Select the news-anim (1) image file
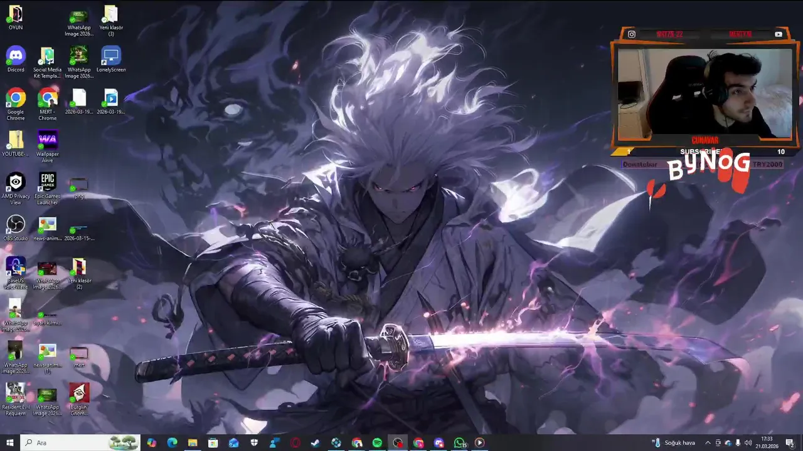This screenshot has height=451, width=803. click(48, 358)
